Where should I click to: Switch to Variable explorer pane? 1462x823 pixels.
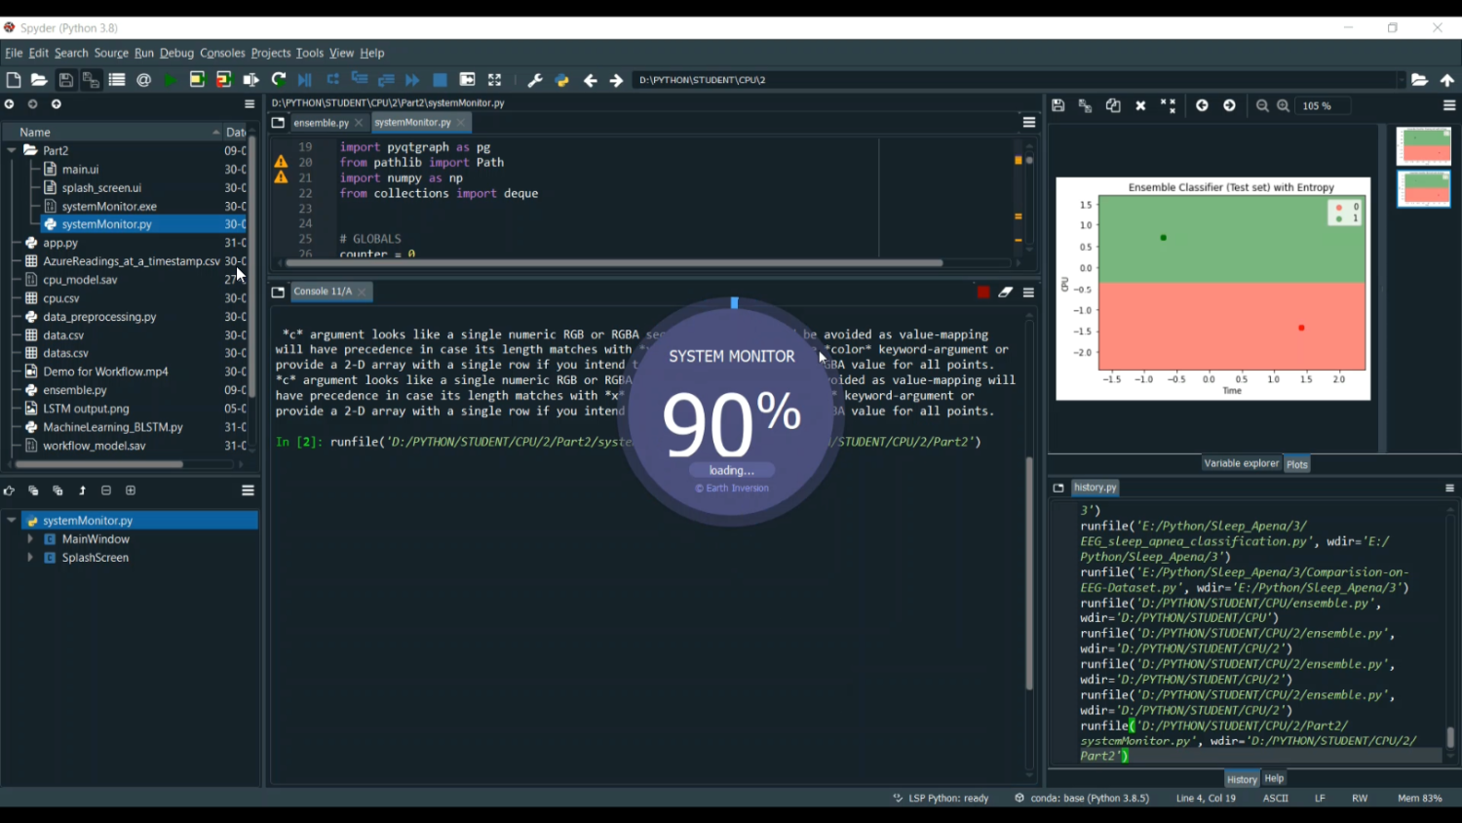pyautogui.click(x=1241, y=463)
